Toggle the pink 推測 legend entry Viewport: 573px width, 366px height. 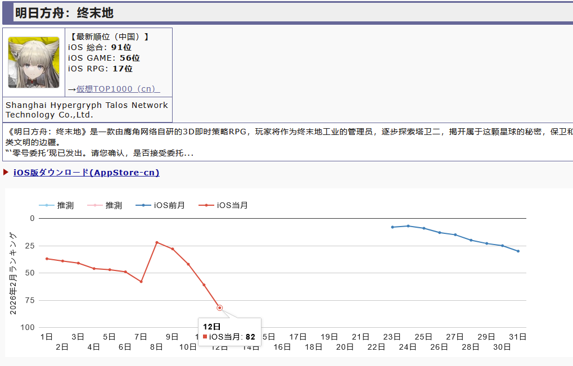(x=105, y=205)
